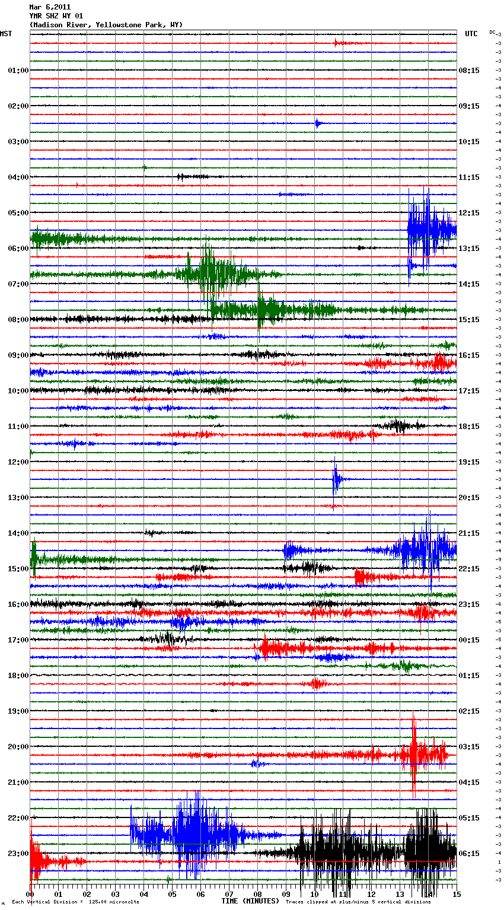
Task: Select the "20:00" MST time label
Action: 18,747
